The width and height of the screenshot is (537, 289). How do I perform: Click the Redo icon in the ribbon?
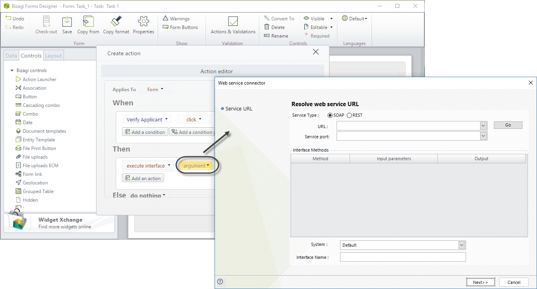8,27
